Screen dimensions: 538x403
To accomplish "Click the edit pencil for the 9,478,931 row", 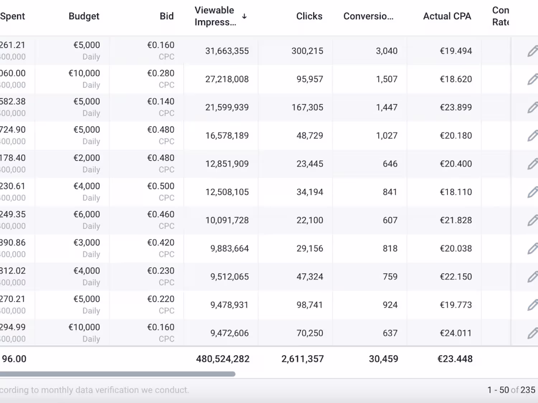I will point(533,305).
